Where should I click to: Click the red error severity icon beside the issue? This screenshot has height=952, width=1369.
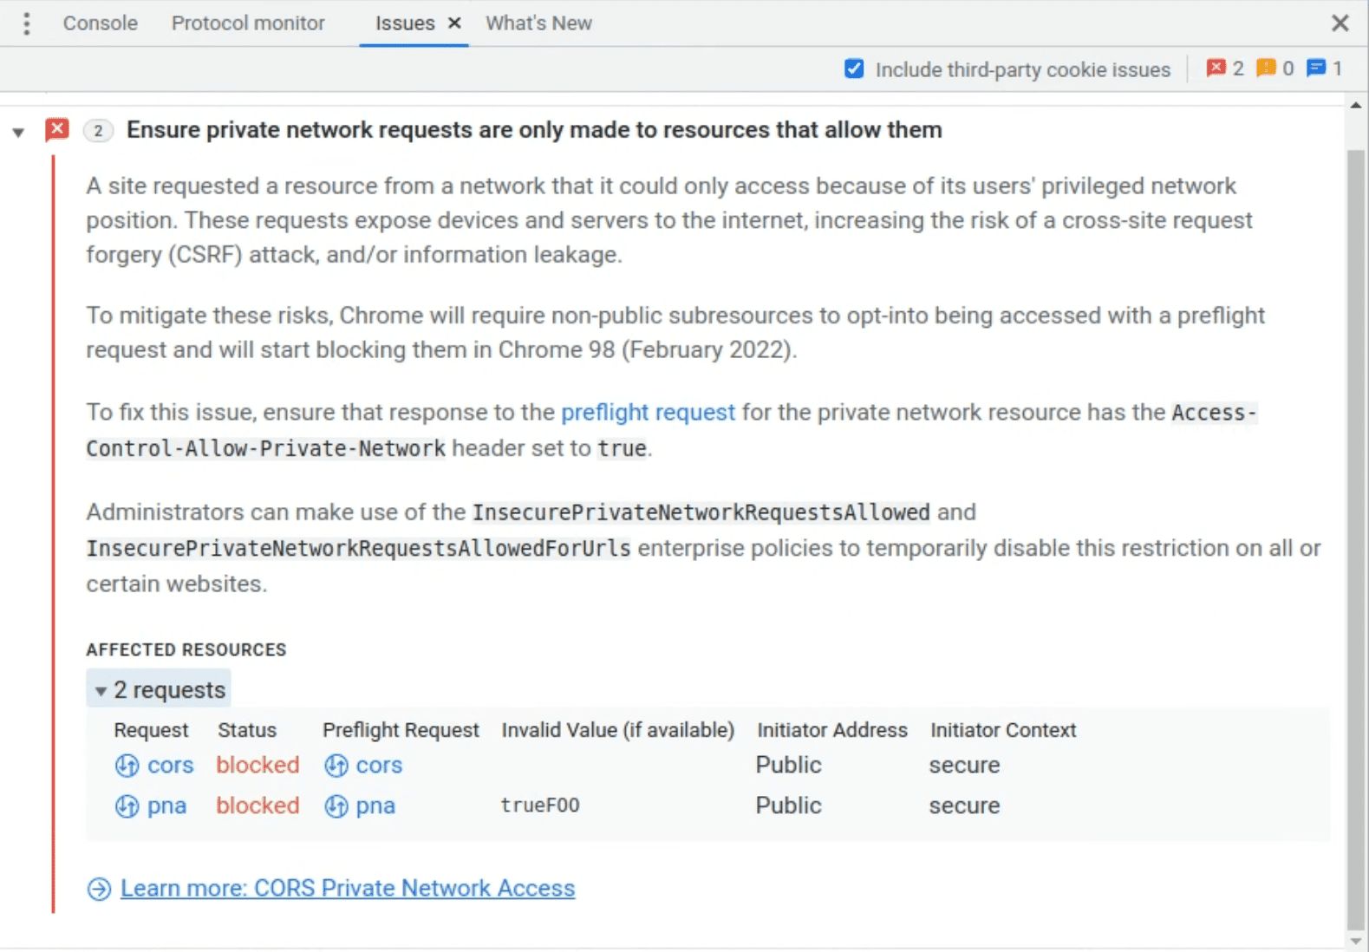click(x=57, y=129)
